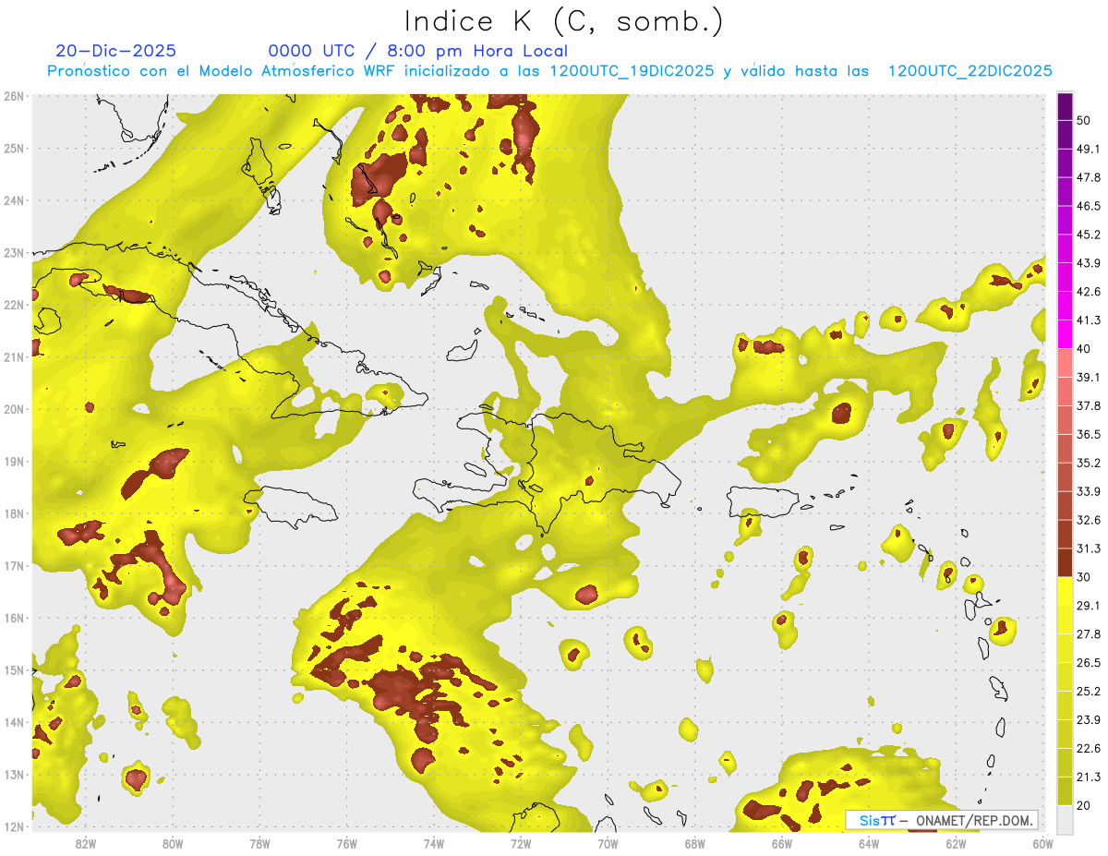Click the longitude label "80W"
1108x856 pixels.
coord(173,843)
